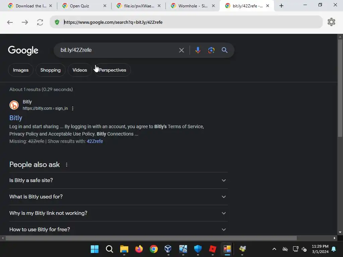This screenshot has height=257, width=343.
Task: Open File Explorer from taskbar
Action: [x=124, y=249]
